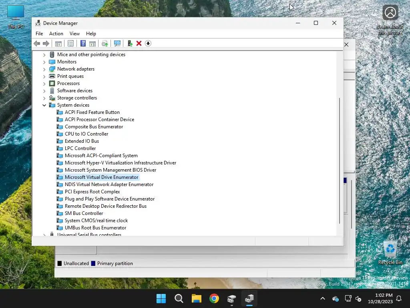Click the printer icon beside Print queues
Viewport: 410px width, 308px height.
point(52,76)
